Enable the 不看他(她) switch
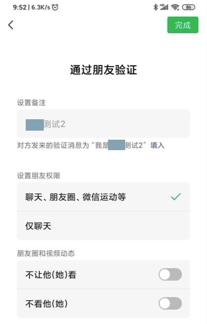 [170, 304]
